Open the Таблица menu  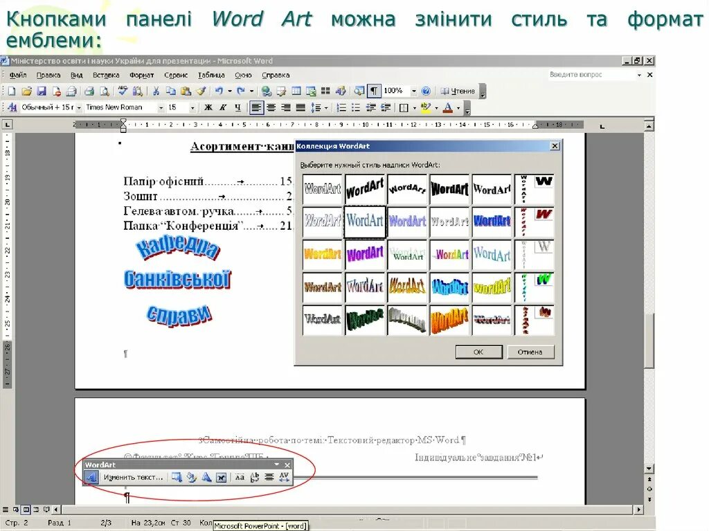tap(211, 75)
